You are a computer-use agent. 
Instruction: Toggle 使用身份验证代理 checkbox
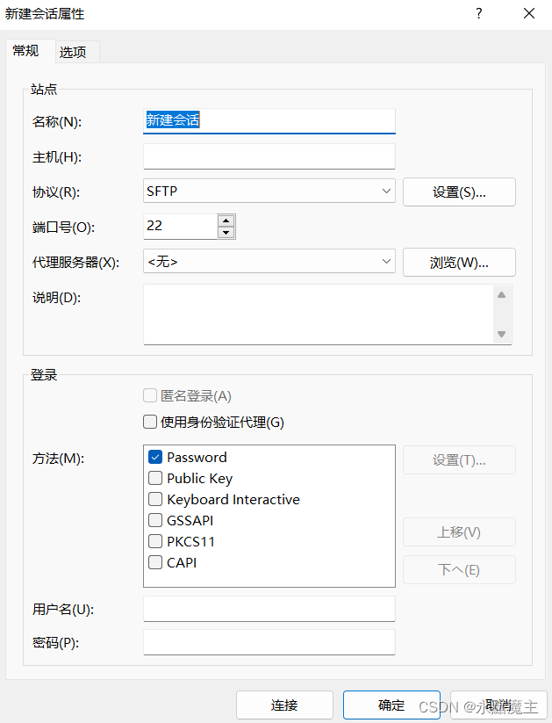(x=151, y=422)
